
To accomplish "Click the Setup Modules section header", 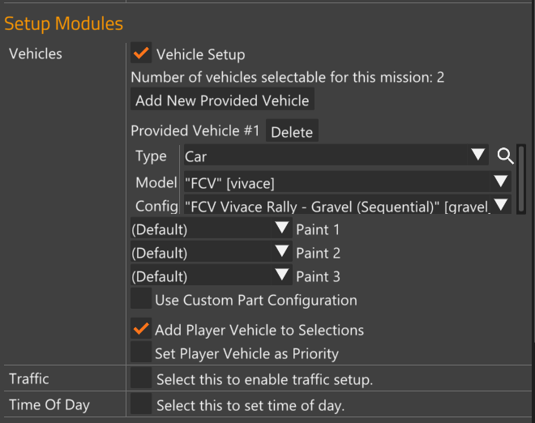I will pyautogui.click(x=64, y=23).
